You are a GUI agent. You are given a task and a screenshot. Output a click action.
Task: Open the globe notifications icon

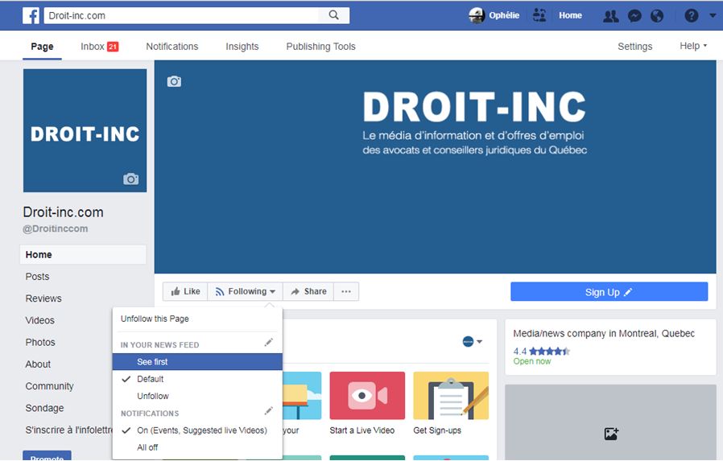[x=657, y=15]
